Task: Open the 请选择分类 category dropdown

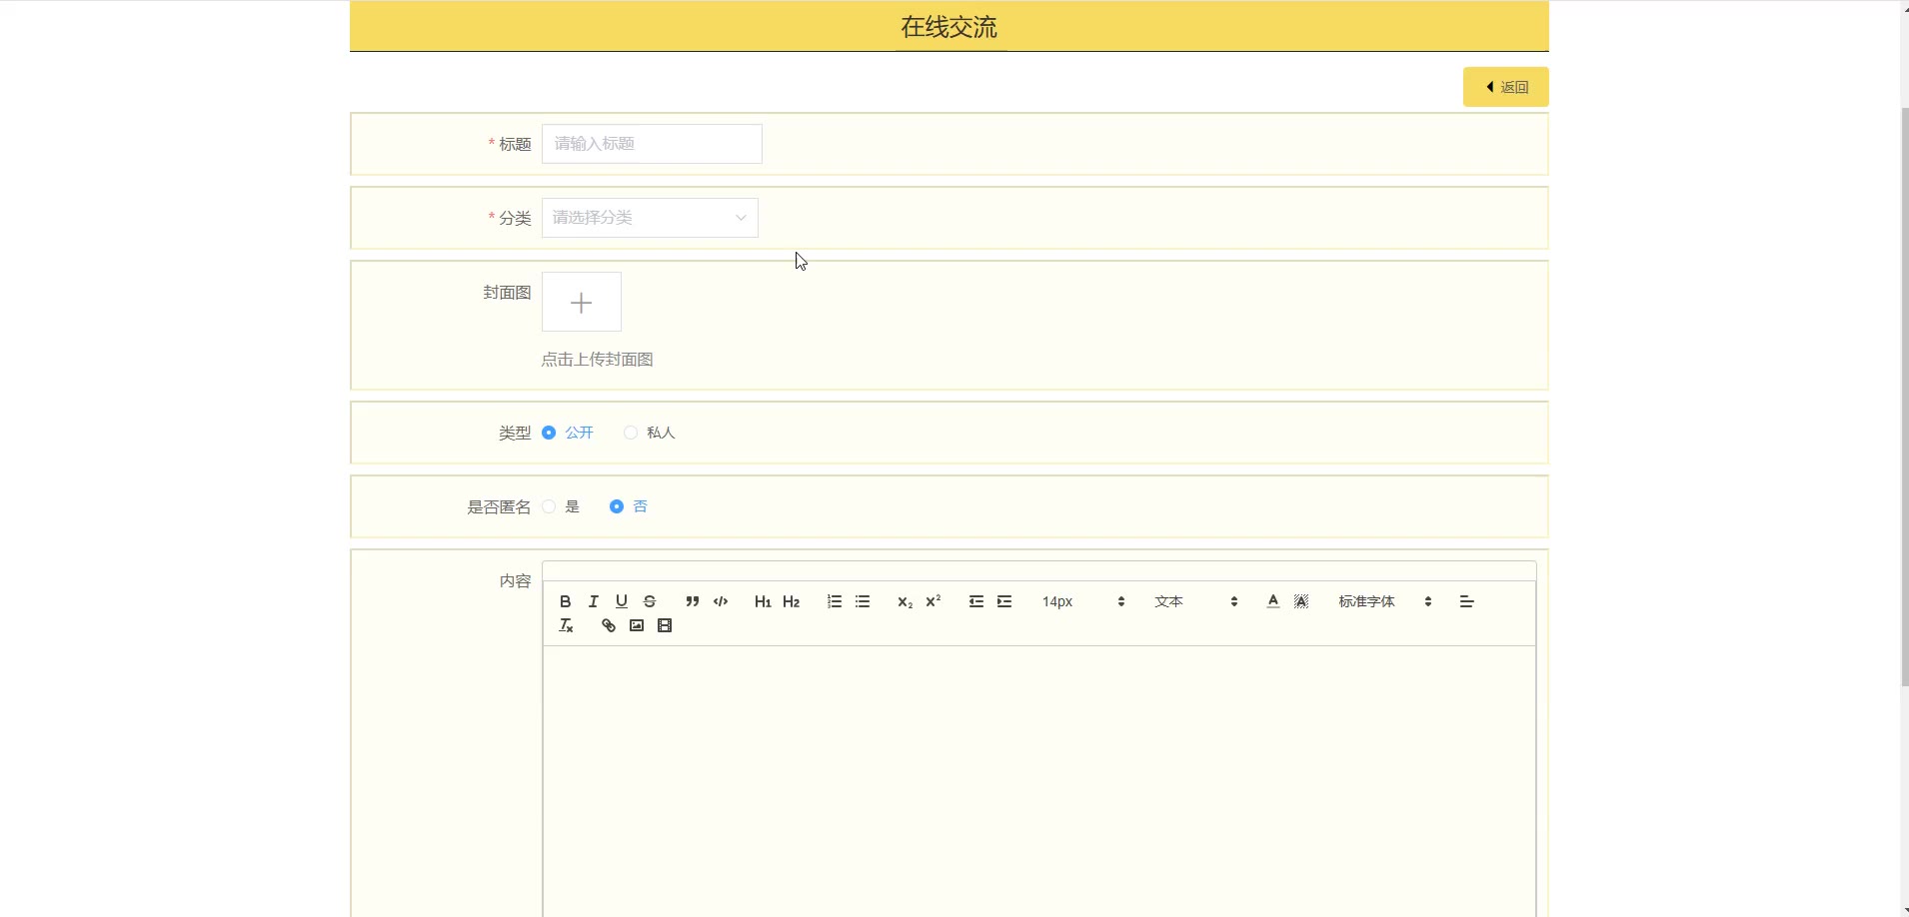Action: coord(650,218)
